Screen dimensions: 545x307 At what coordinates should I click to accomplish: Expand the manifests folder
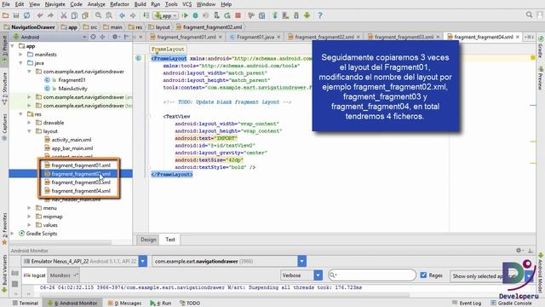(20, 55)
